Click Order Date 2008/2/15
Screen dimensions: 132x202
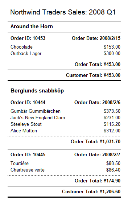pyautogui.click(x=96, y=38)
